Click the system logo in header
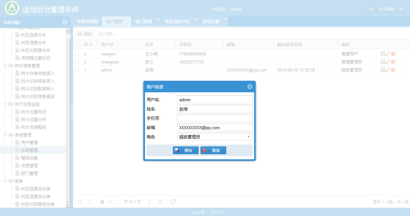Image resolution: width=410 pixels, height=216 pixels. (12, 8)
